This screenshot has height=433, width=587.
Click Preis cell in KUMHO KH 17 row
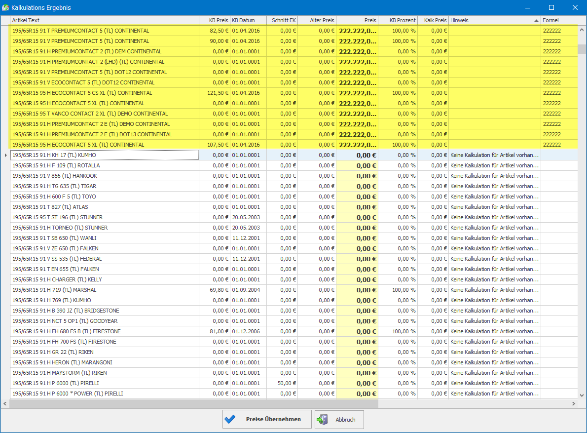[357, 155]
